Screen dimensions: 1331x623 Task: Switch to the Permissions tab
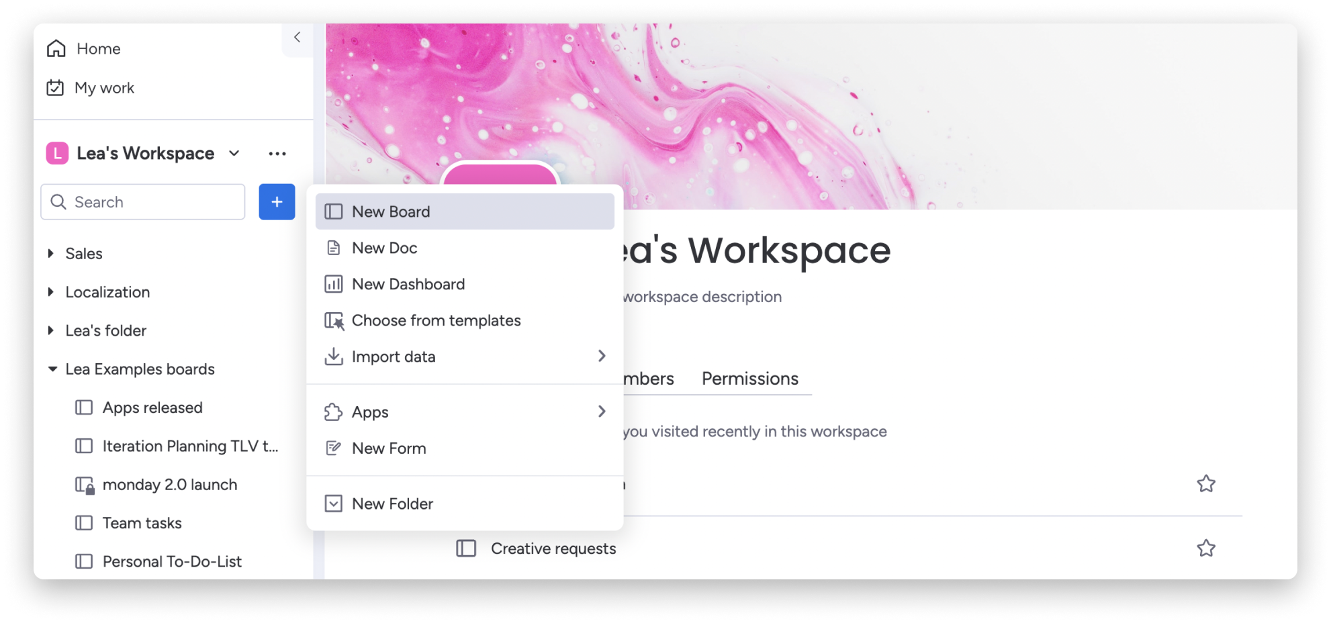tap(750, 379)
